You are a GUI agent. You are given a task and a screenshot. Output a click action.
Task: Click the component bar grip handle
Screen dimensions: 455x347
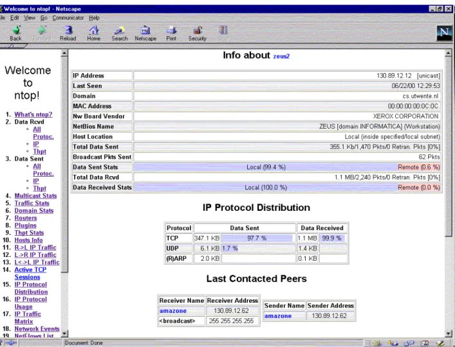tap(367, 343)
